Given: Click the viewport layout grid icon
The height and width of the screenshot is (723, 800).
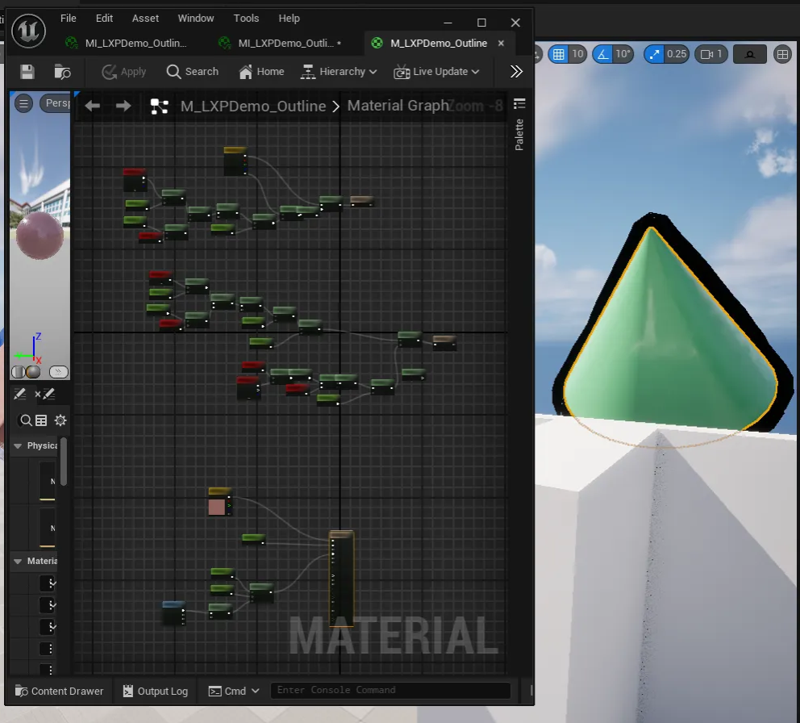Looking at the screenshot, I should [782, 54].
